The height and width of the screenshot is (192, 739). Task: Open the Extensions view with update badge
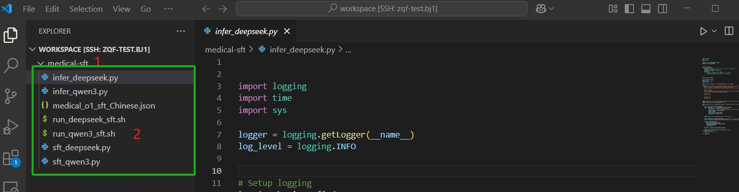11,157
